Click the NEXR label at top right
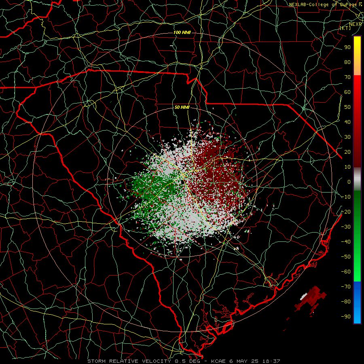This screenshot has width=364, height=364. coord(356,24)
